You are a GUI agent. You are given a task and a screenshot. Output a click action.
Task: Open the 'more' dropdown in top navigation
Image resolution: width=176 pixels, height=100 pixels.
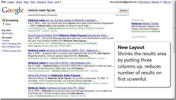[58, 2]
